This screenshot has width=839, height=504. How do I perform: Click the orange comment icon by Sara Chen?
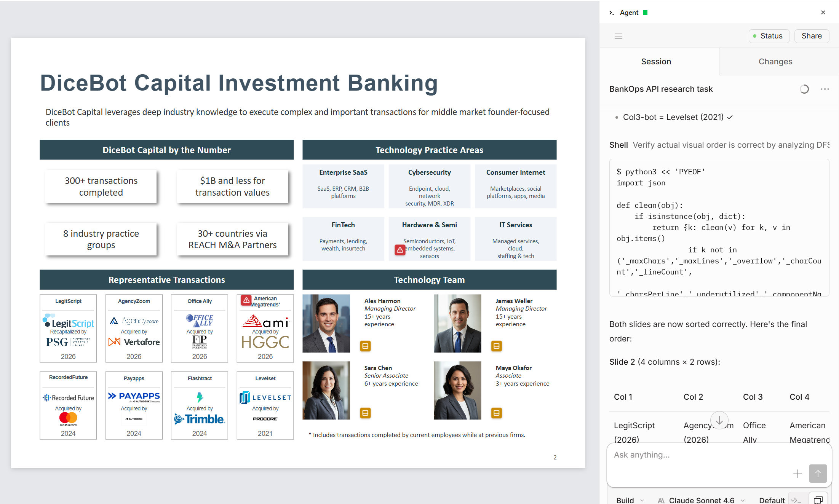(x=365, y=413)
